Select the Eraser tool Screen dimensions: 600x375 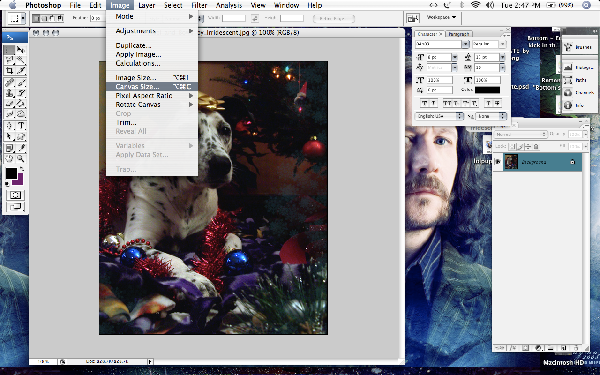click(x=9, y=103)
